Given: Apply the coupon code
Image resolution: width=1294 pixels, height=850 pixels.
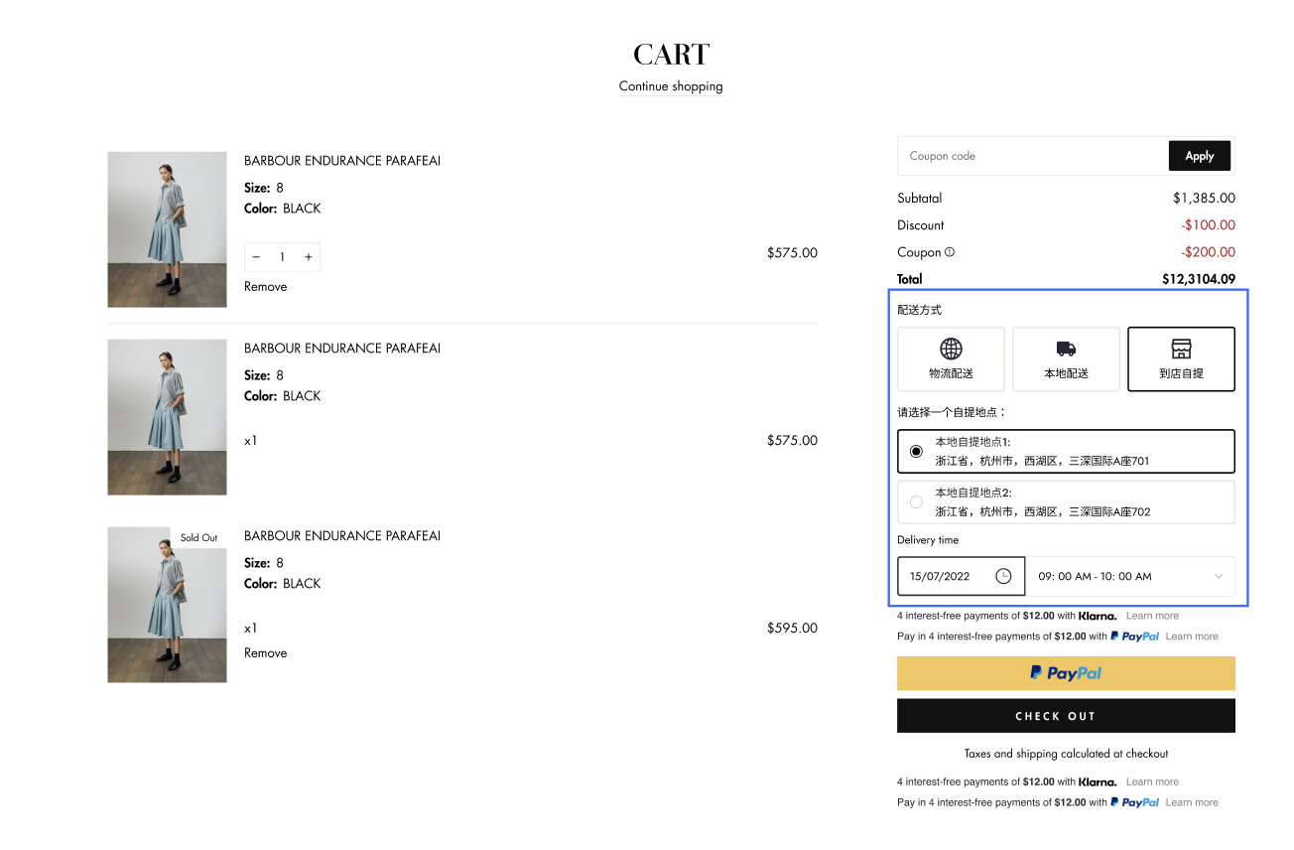Looking at the screenshot, I should pos(1200,156).
